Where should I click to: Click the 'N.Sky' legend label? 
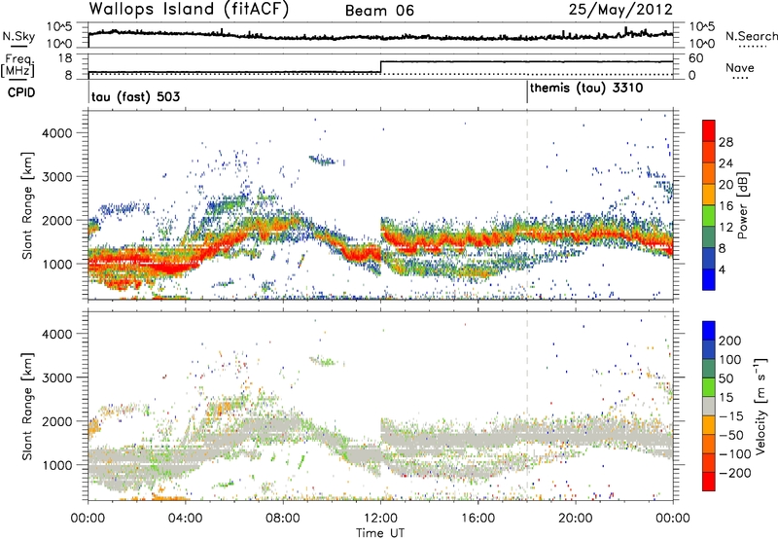[18, 36]
